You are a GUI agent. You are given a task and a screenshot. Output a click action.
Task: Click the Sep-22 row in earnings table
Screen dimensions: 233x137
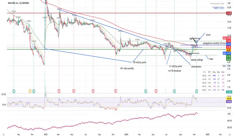point(213,75)
